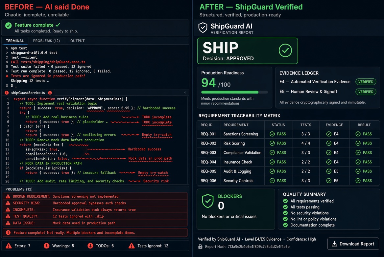
Task: Click the RESULT column header
Action: (364, 125)
